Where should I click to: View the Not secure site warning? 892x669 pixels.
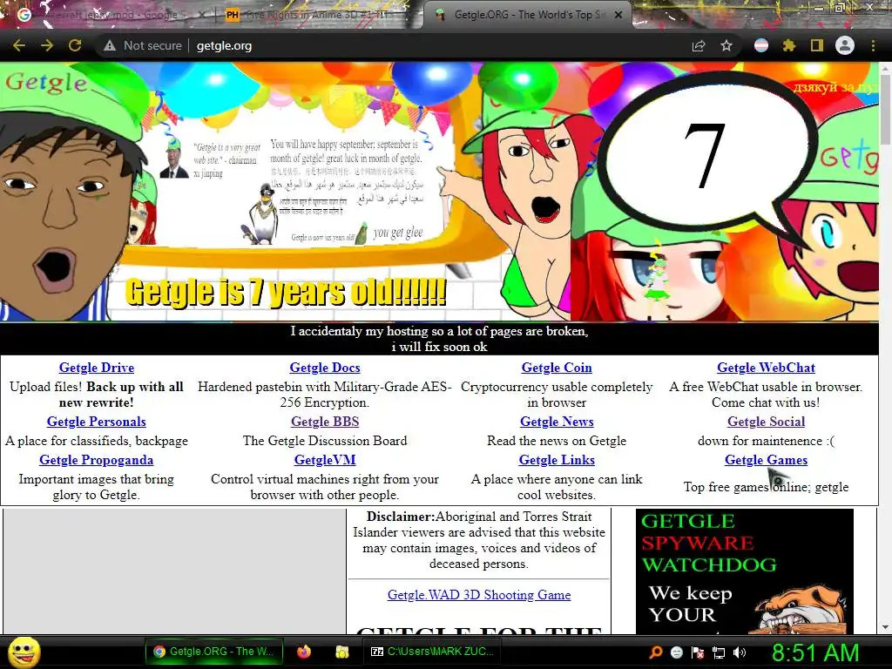tap(143, 45)
